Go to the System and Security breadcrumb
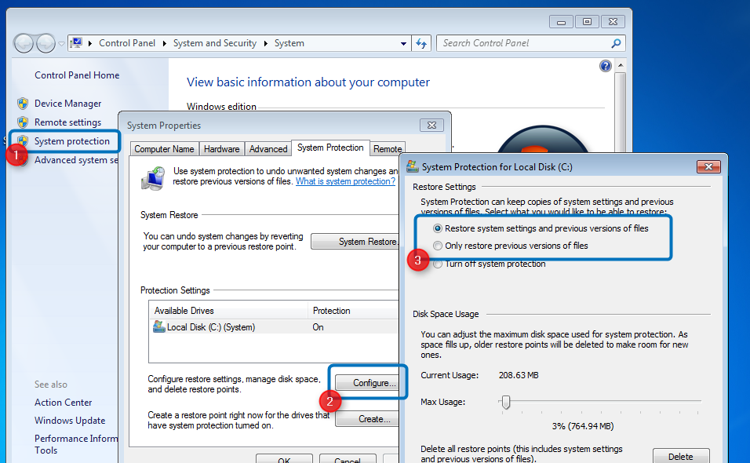This screenshot has width=750, height=463. [215, 43]
